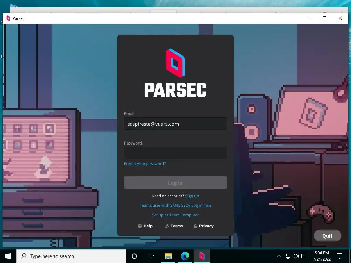Click the Parsec logo in the login card

pyautogui.click(x=175, y=73)
